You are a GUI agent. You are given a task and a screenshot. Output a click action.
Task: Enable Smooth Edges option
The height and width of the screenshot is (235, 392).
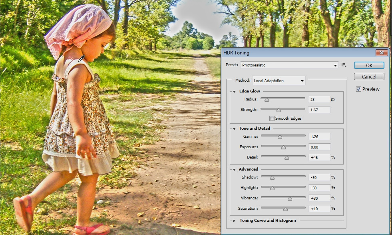pos(272,118)
